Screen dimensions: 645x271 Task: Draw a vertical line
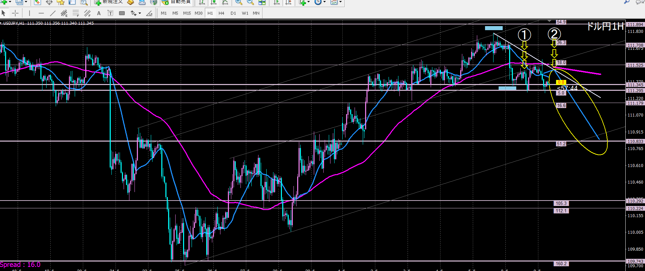(x=30, y=13)
